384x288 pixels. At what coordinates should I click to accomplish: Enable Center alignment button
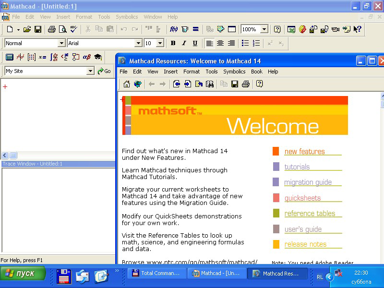click(220, 43)
